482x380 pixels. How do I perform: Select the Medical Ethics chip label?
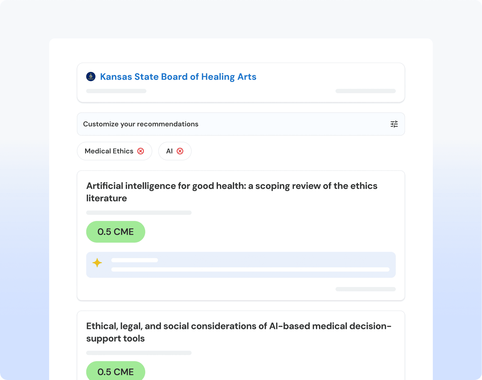point(109,151)
